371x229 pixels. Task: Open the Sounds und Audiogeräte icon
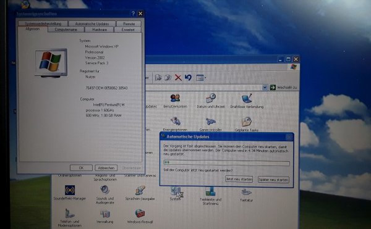coord(105,195)
